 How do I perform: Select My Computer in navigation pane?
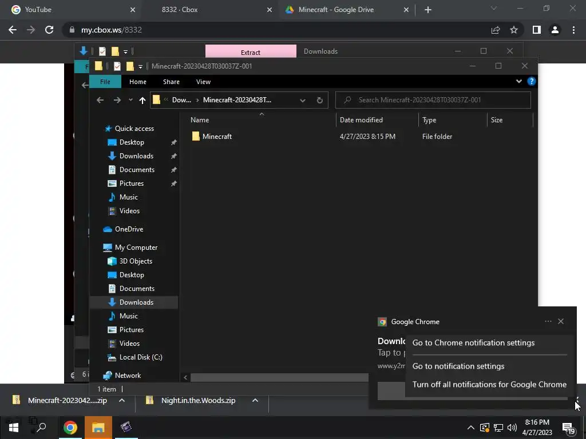(x=130, y=248)
